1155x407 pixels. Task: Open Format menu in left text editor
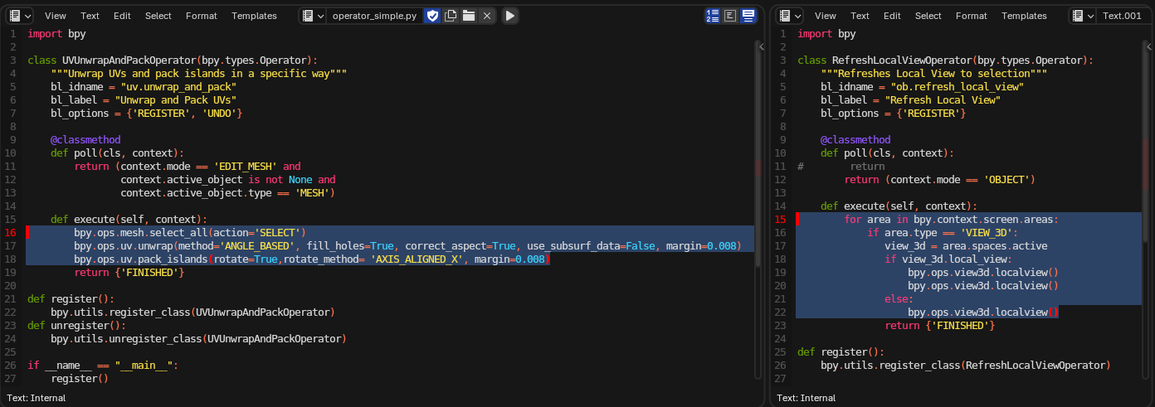point(202,16)
